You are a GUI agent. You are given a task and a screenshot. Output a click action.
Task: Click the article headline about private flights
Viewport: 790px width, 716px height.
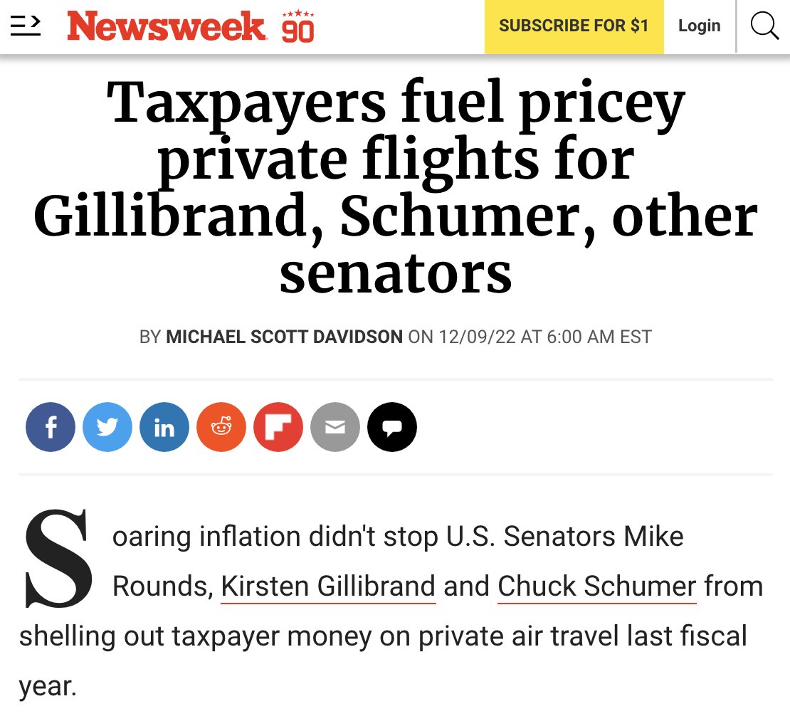[395, 188]
